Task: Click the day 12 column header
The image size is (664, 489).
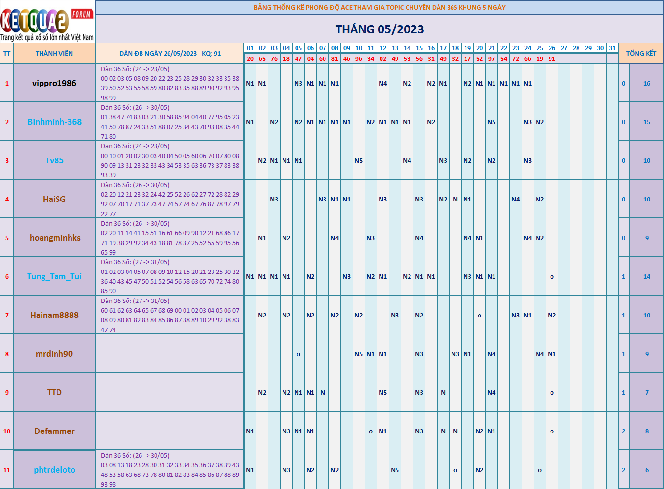Action: point(383,48)
